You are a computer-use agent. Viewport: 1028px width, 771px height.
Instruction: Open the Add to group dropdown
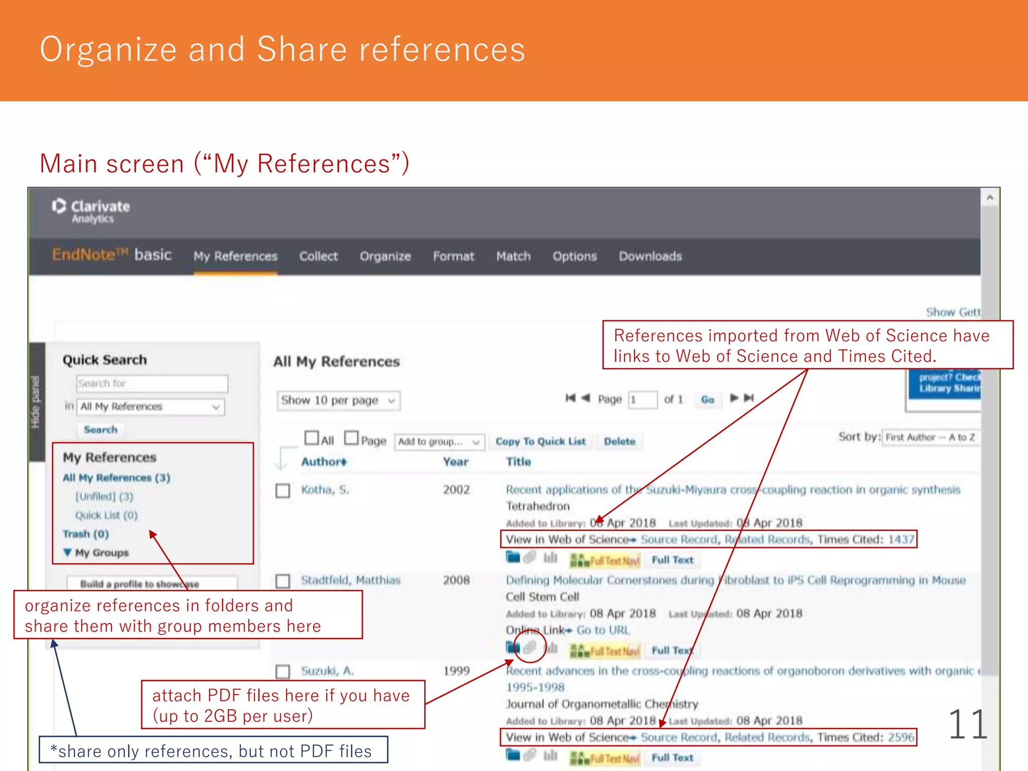439,442
